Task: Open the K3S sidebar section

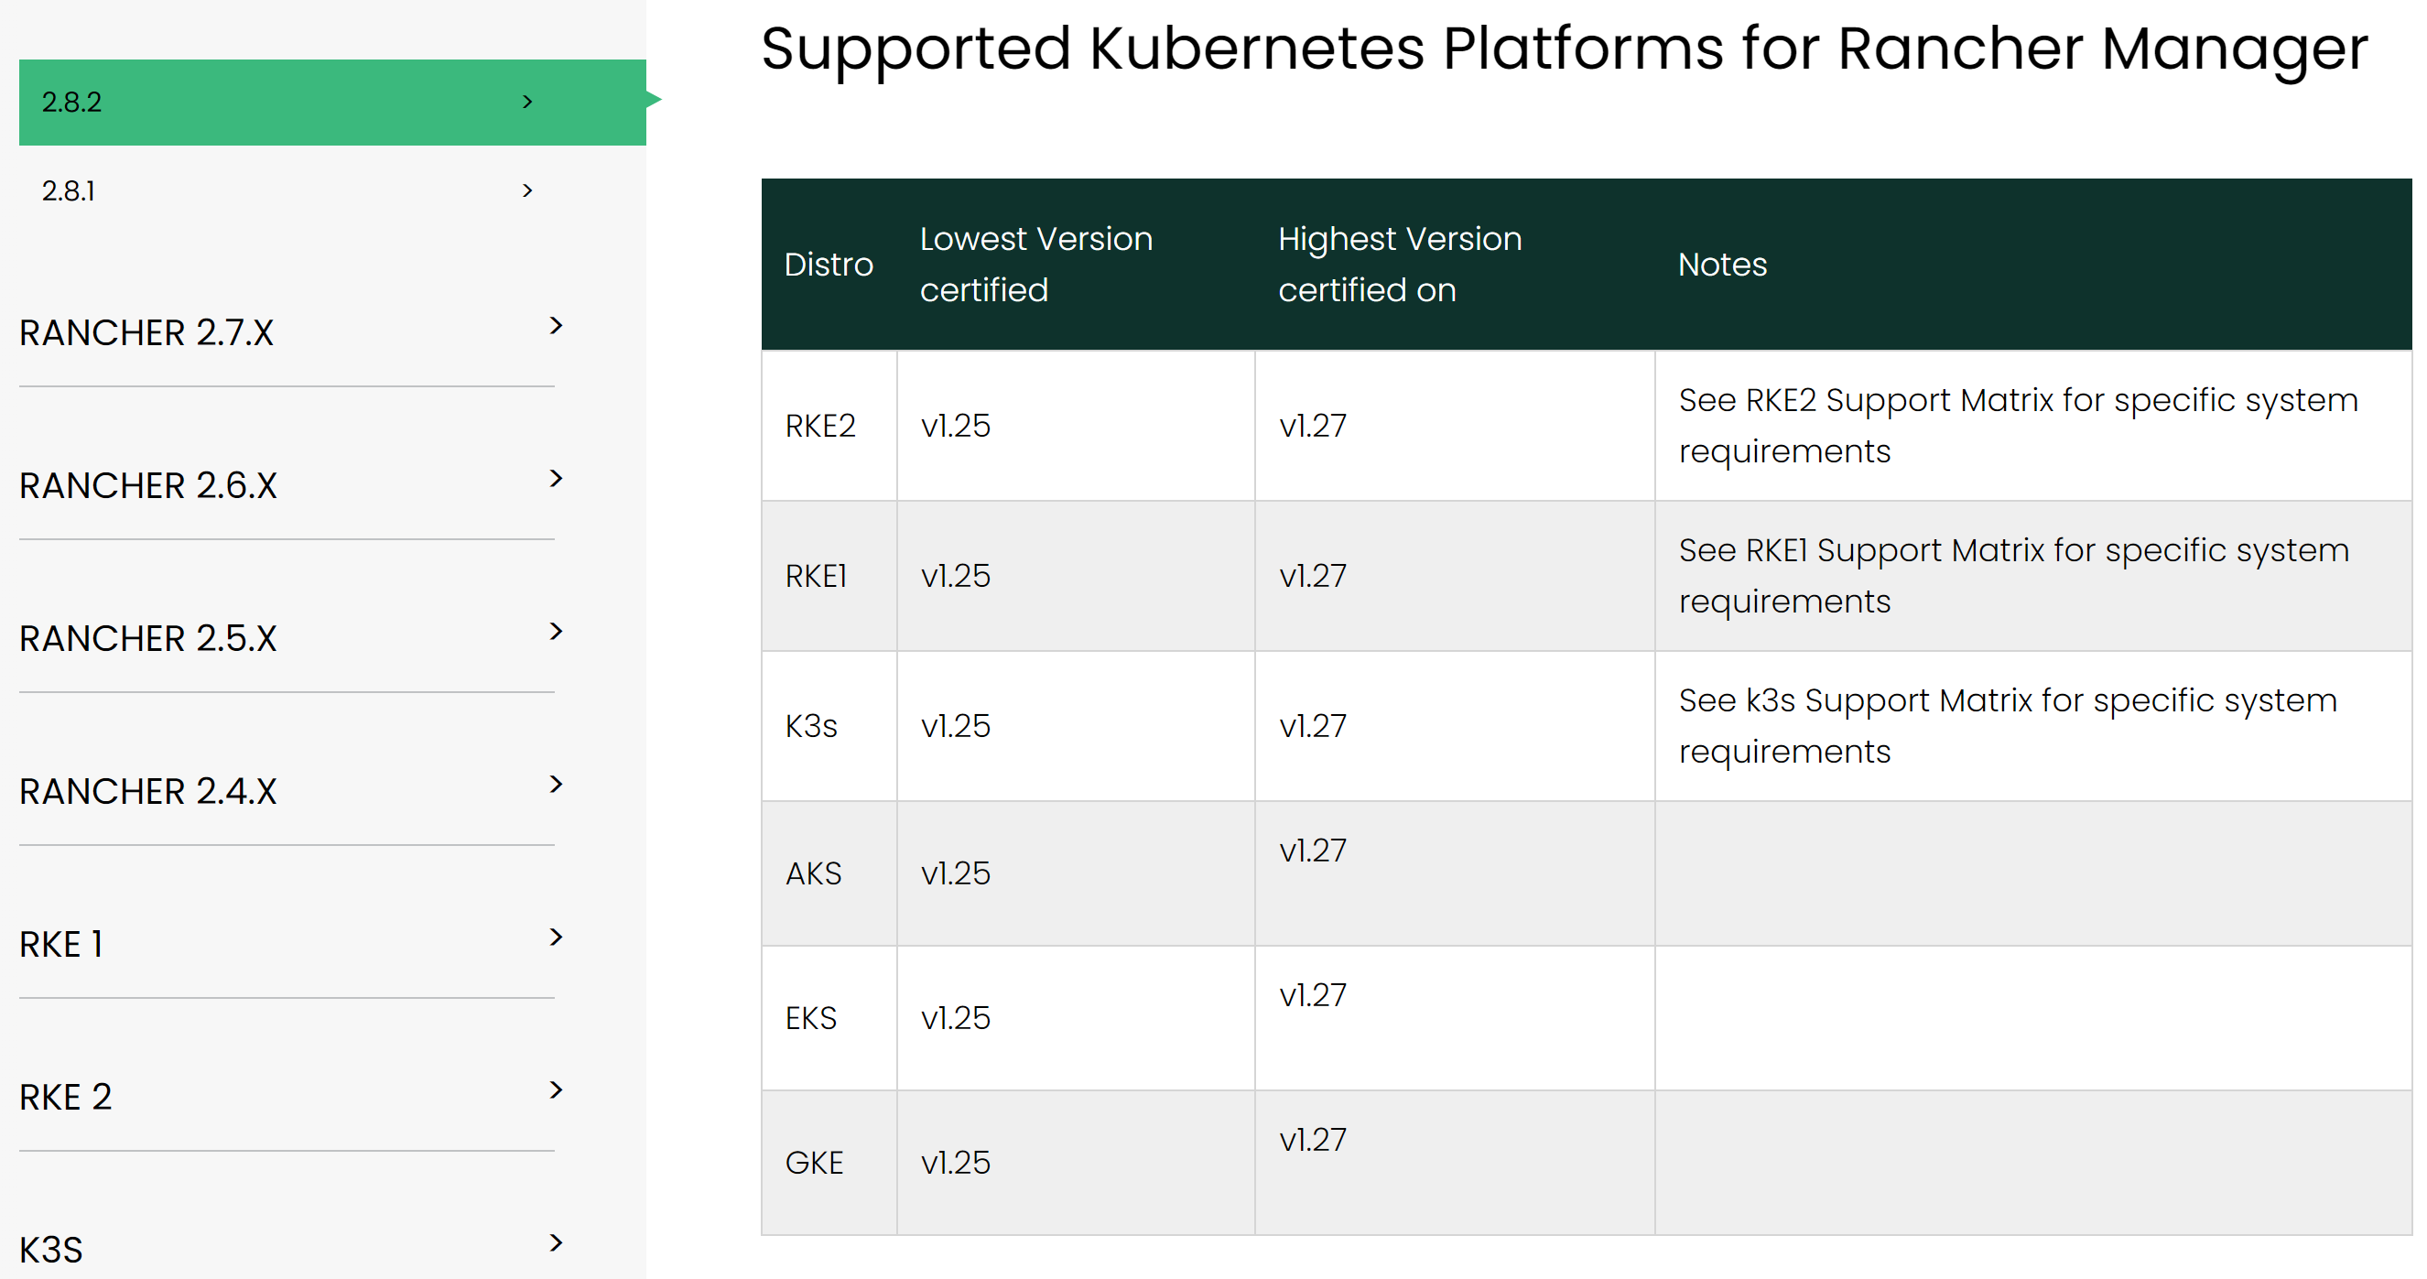Action: [51, 1250]
